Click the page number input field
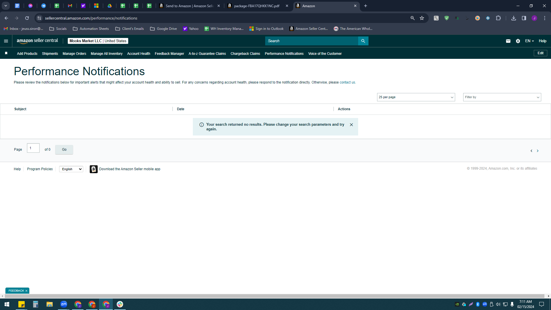Screen dimensions: 551x310 point(33,148)
